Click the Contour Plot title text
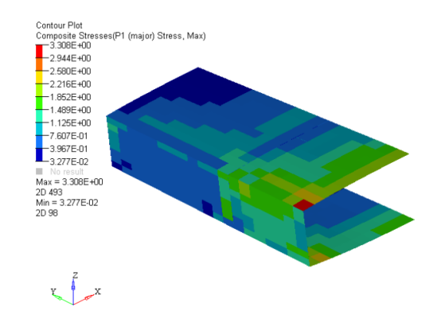 click(x=59, y=25)
